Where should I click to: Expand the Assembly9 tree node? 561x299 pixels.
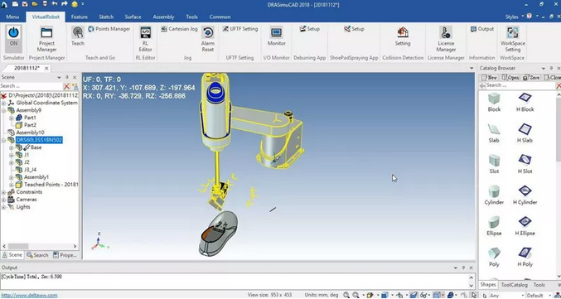[4, 110]
